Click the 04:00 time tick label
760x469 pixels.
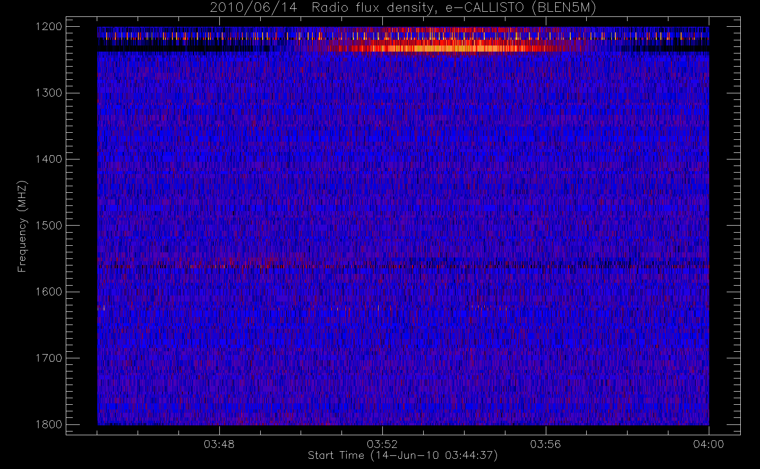[x=708, y=444]
